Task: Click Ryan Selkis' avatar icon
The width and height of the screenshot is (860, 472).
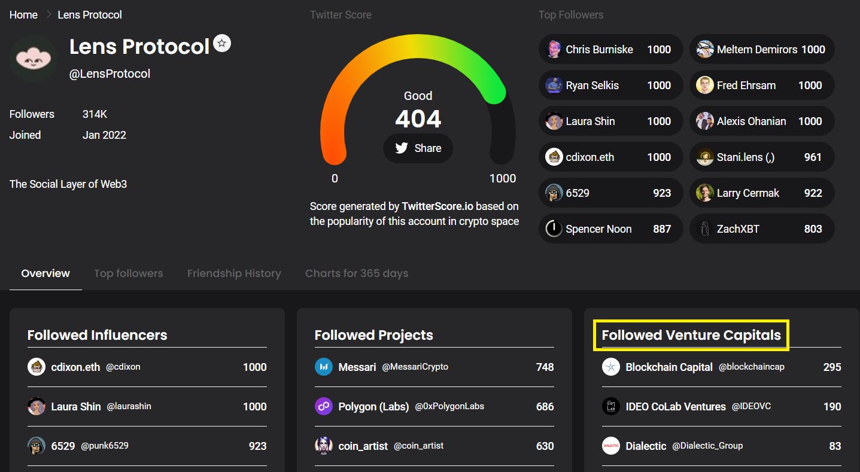Action: tap(554, 86)
